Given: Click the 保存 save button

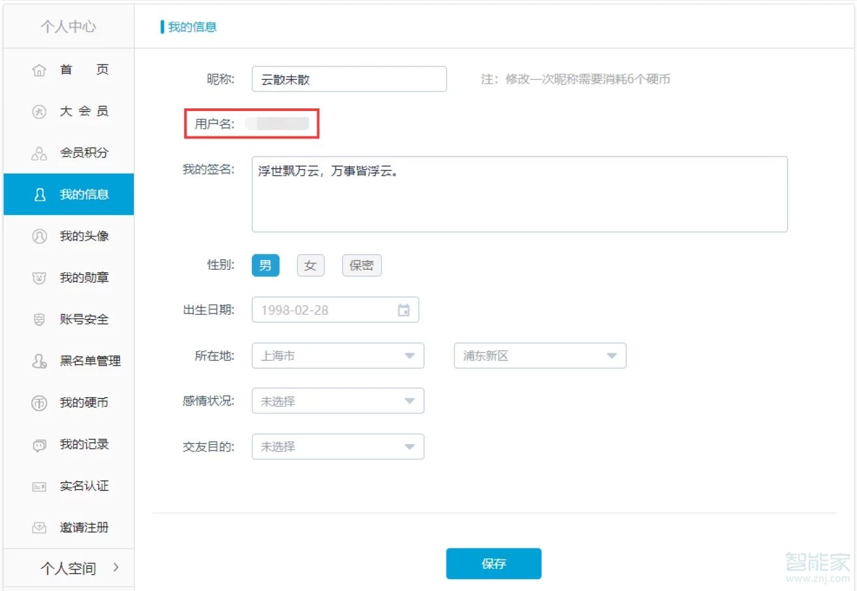Looking at the screenshot, I should click(493, 564).
